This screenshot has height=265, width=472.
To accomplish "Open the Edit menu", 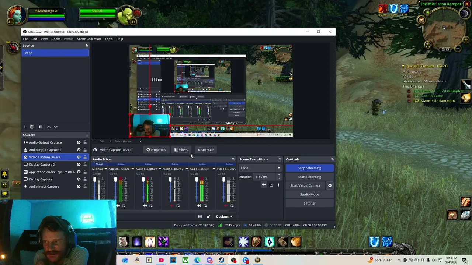I will tap(34, 39).
